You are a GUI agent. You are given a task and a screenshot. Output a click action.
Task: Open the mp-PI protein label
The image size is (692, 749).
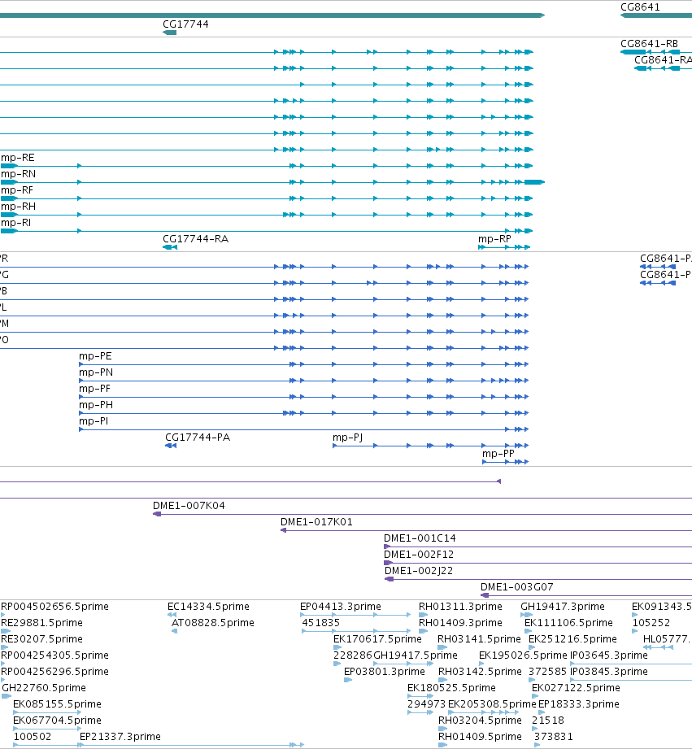click(94, 421)
